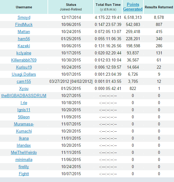Click the minimalia username link

(24, 160)
